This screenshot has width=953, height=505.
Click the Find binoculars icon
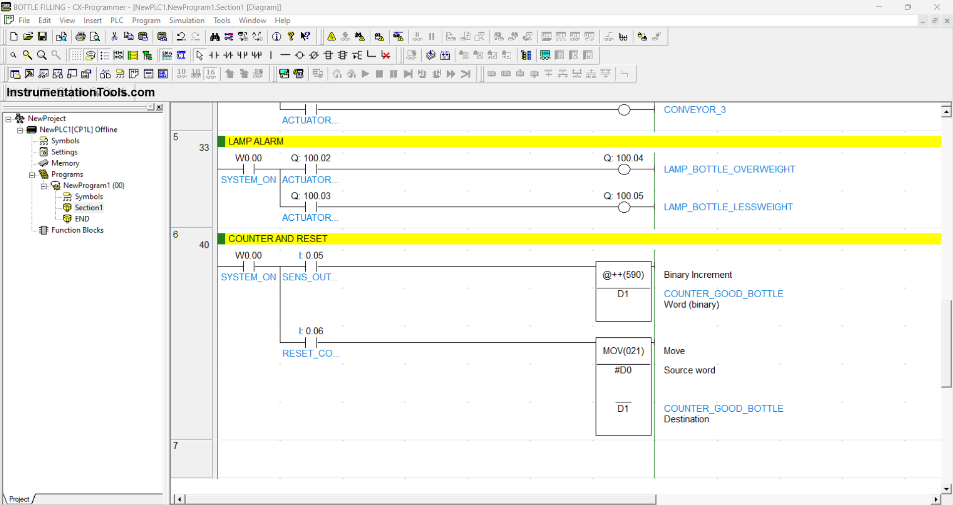pos(214,37)
